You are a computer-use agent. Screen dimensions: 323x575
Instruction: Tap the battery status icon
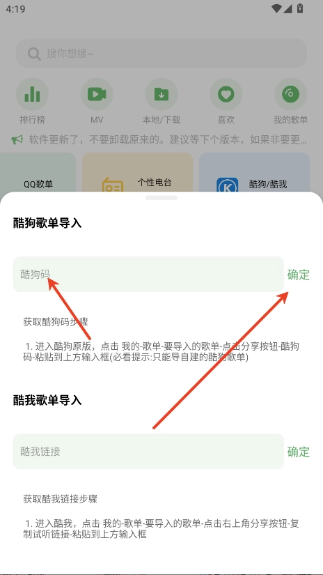300,8
